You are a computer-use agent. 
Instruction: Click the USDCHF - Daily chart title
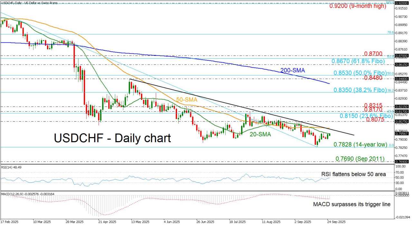pyautogui.click(x=112, y=138)
